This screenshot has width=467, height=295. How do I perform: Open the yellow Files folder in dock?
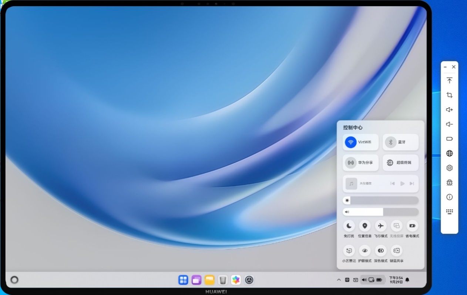pyautogui.click(x=210, y=280)
